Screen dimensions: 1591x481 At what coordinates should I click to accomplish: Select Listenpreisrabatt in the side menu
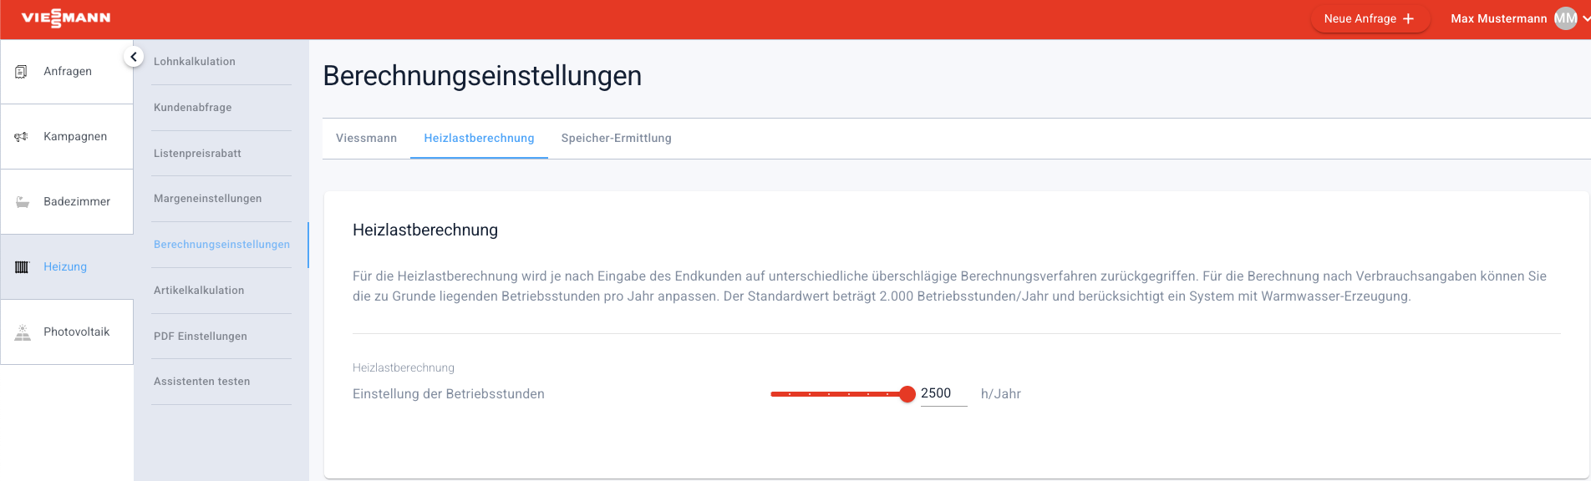click(197, 154)
